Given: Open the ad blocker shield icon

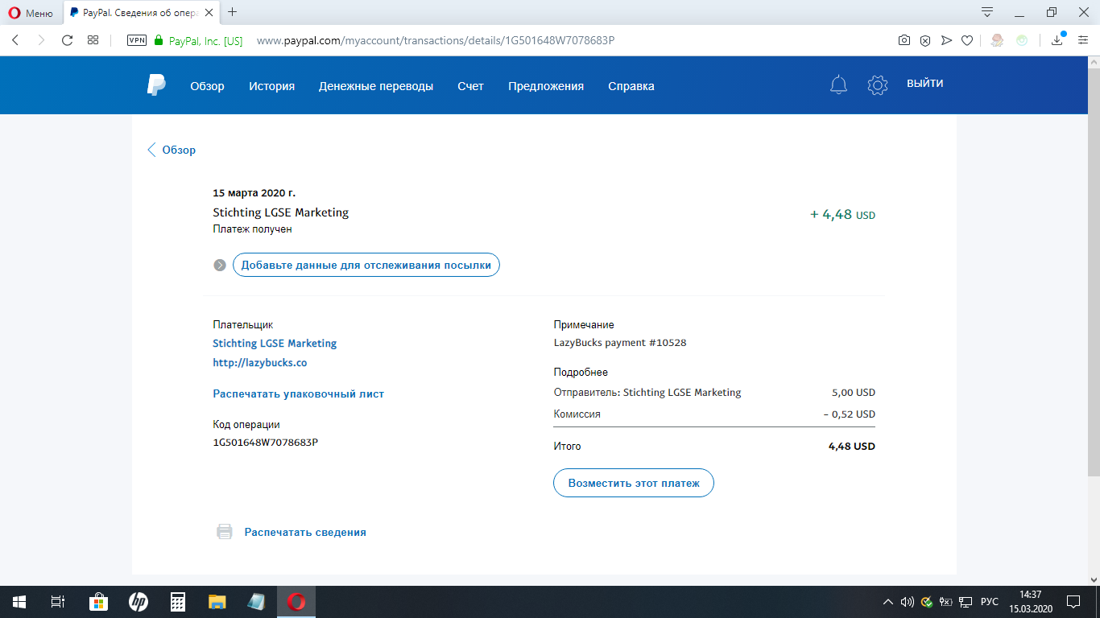Looking at the screenshot, I should [925, 40].
